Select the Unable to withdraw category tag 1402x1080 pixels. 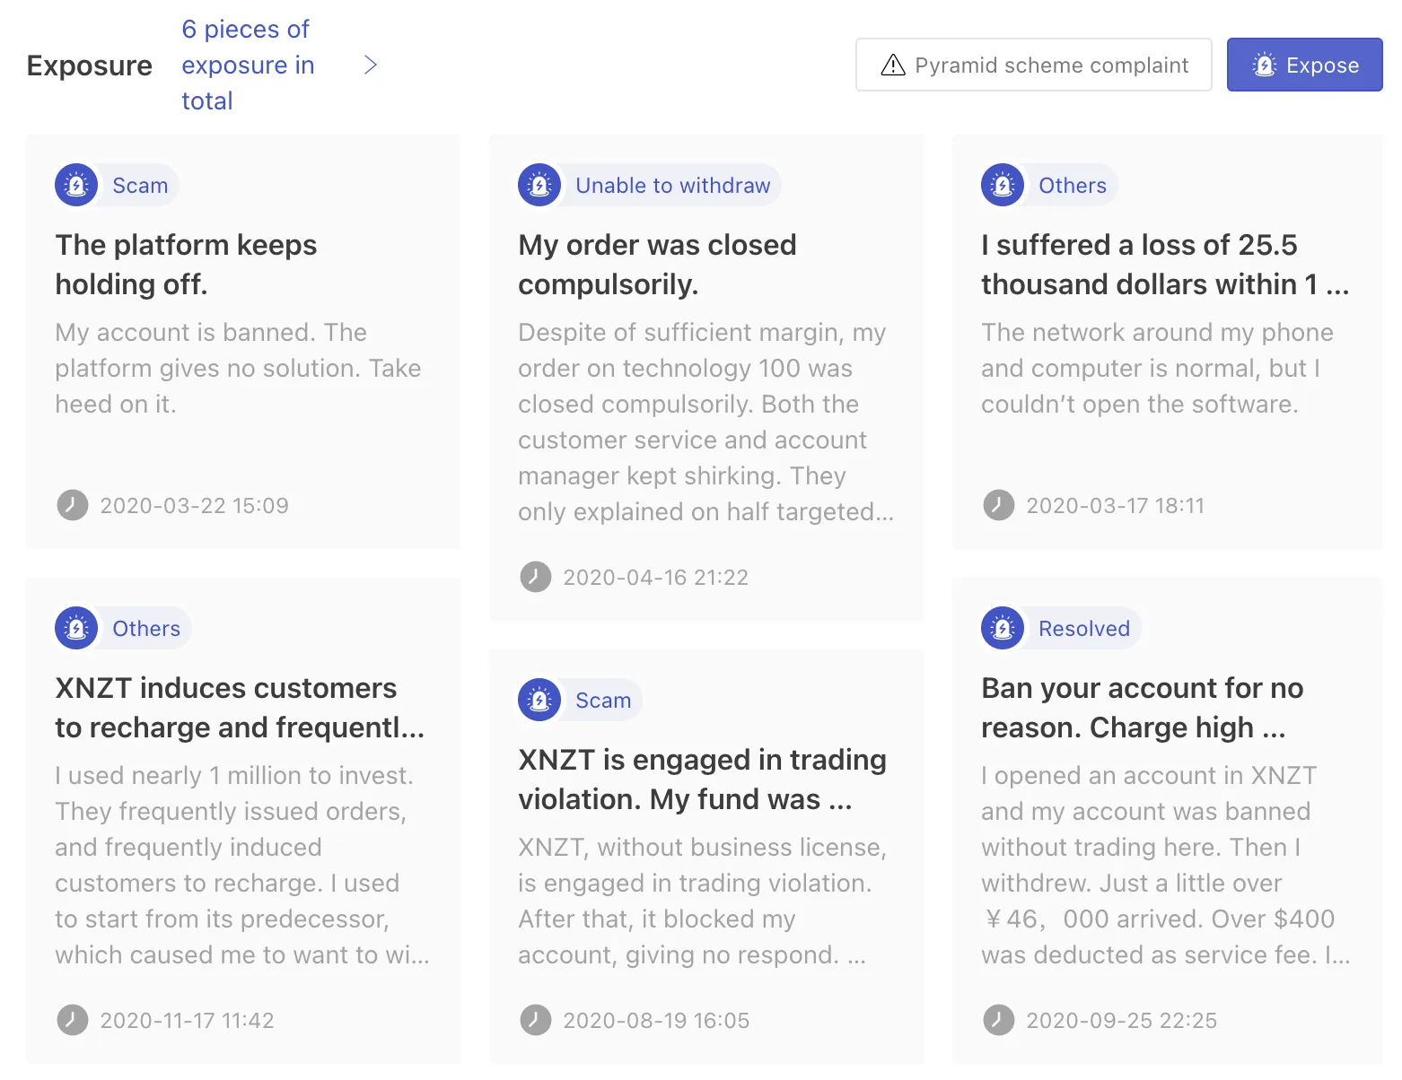click(x=672, y=185)
